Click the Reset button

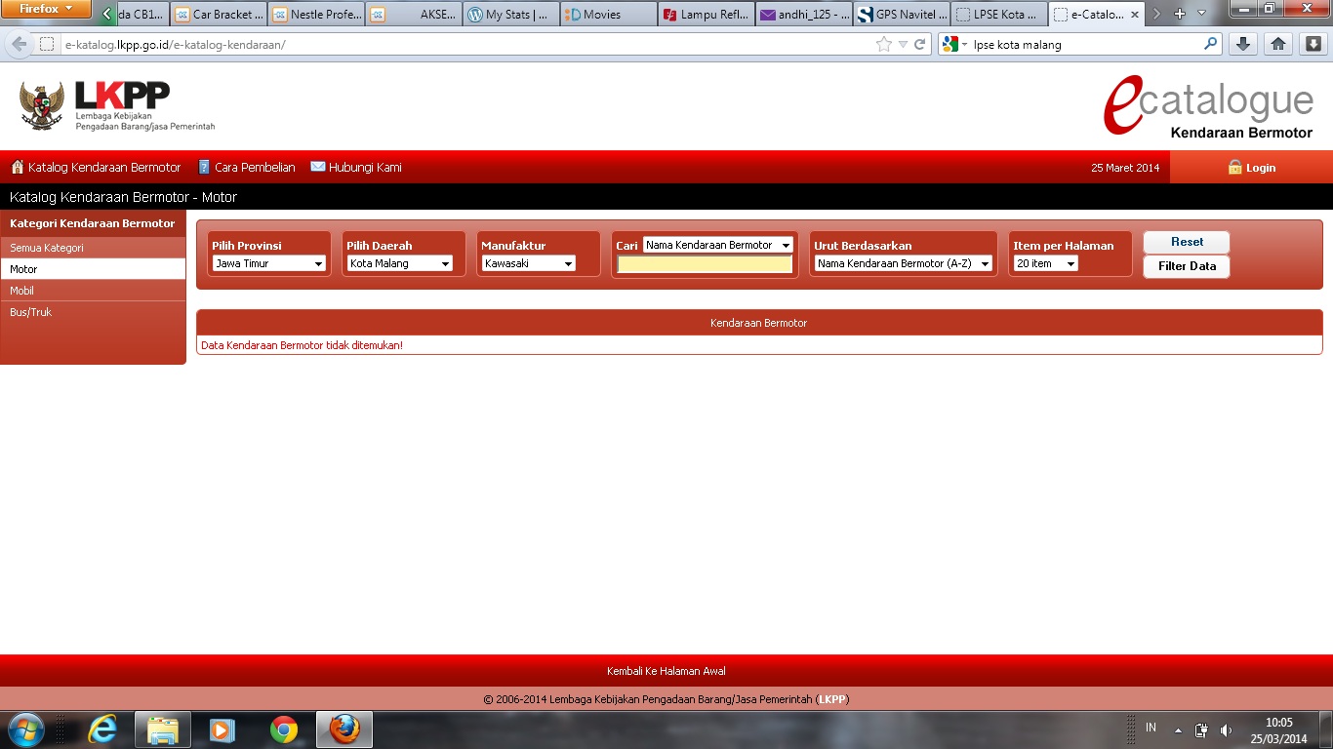pos(1187,242)
